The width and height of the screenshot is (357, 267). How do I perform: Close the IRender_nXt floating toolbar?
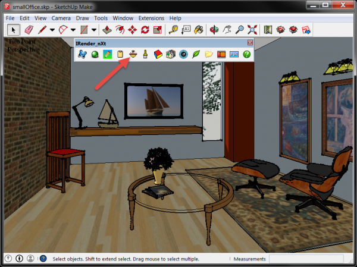click(250, 43)
